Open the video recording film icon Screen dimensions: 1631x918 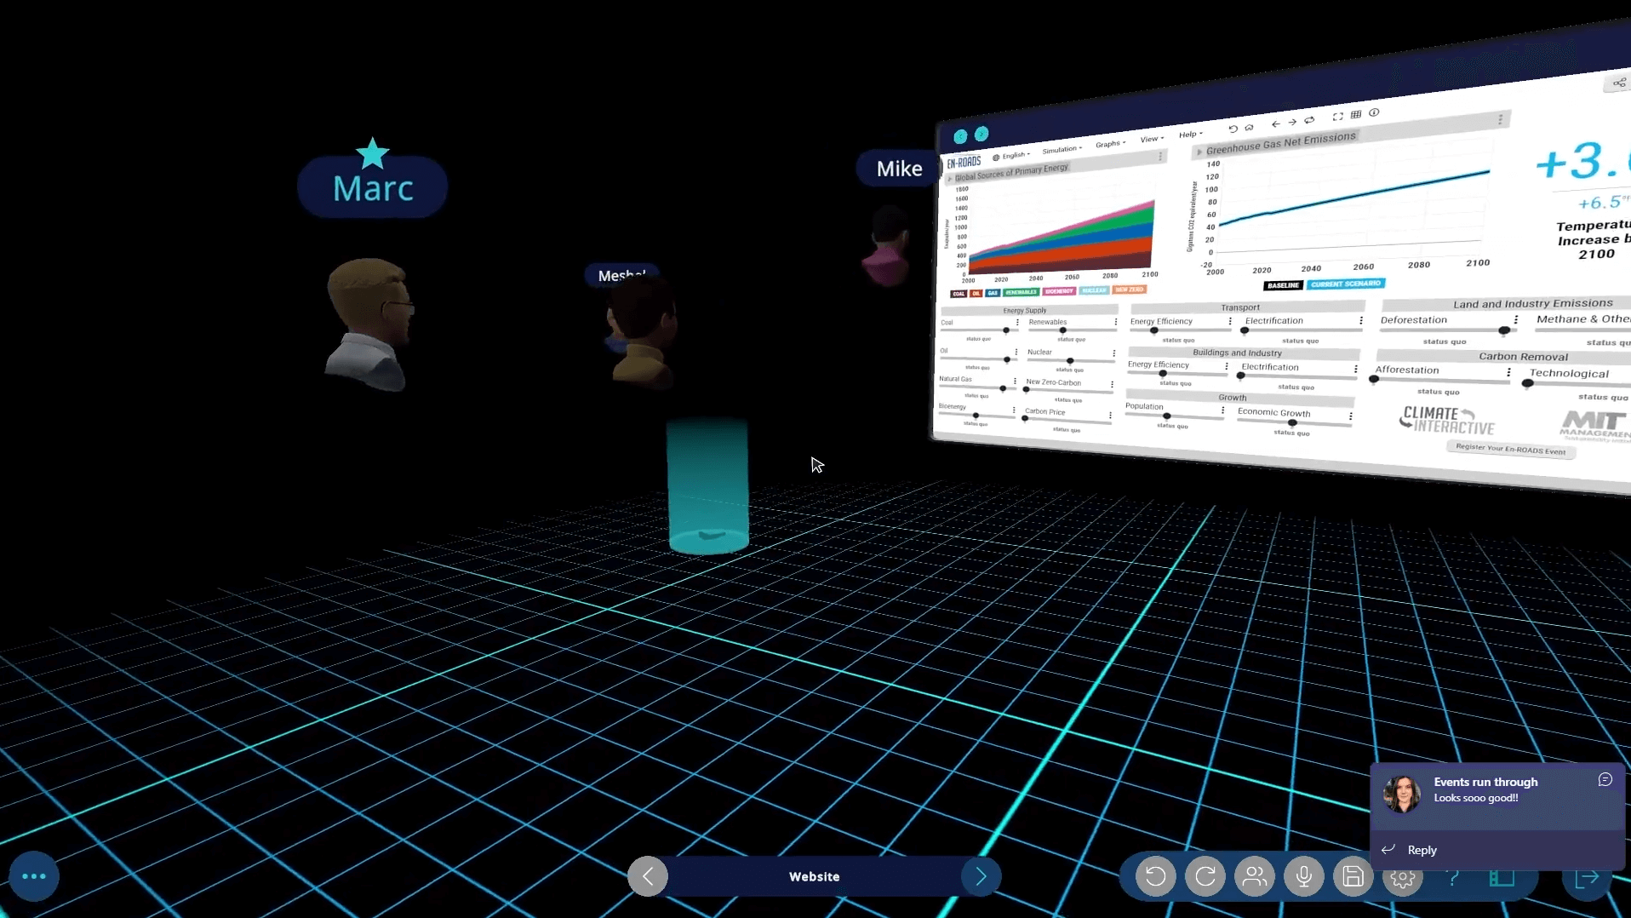[x=1502, y=876]
